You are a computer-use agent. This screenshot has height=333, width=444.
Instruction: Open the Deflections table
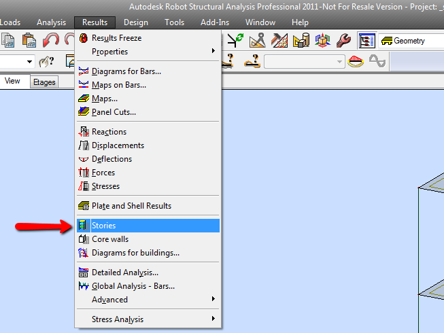click(x=148, y=159)
